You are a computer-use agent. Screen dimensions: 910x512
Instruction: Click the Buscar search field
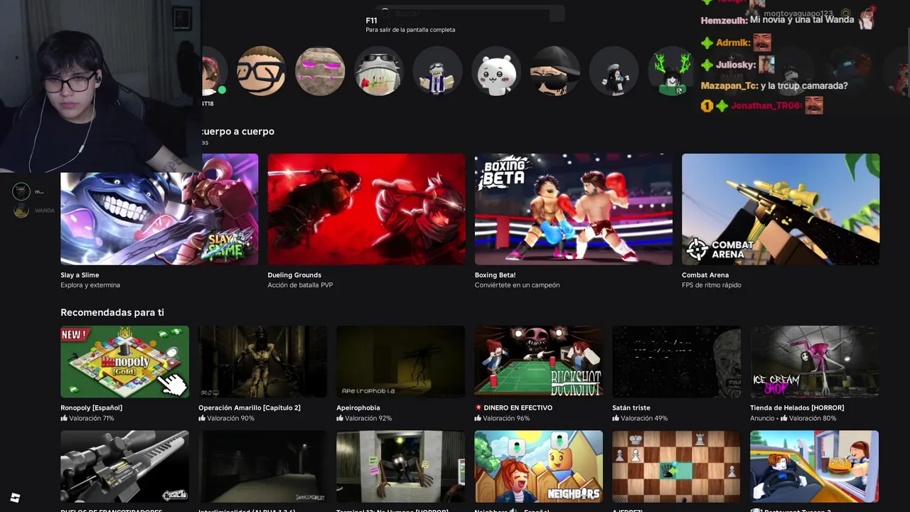(469, 14)
